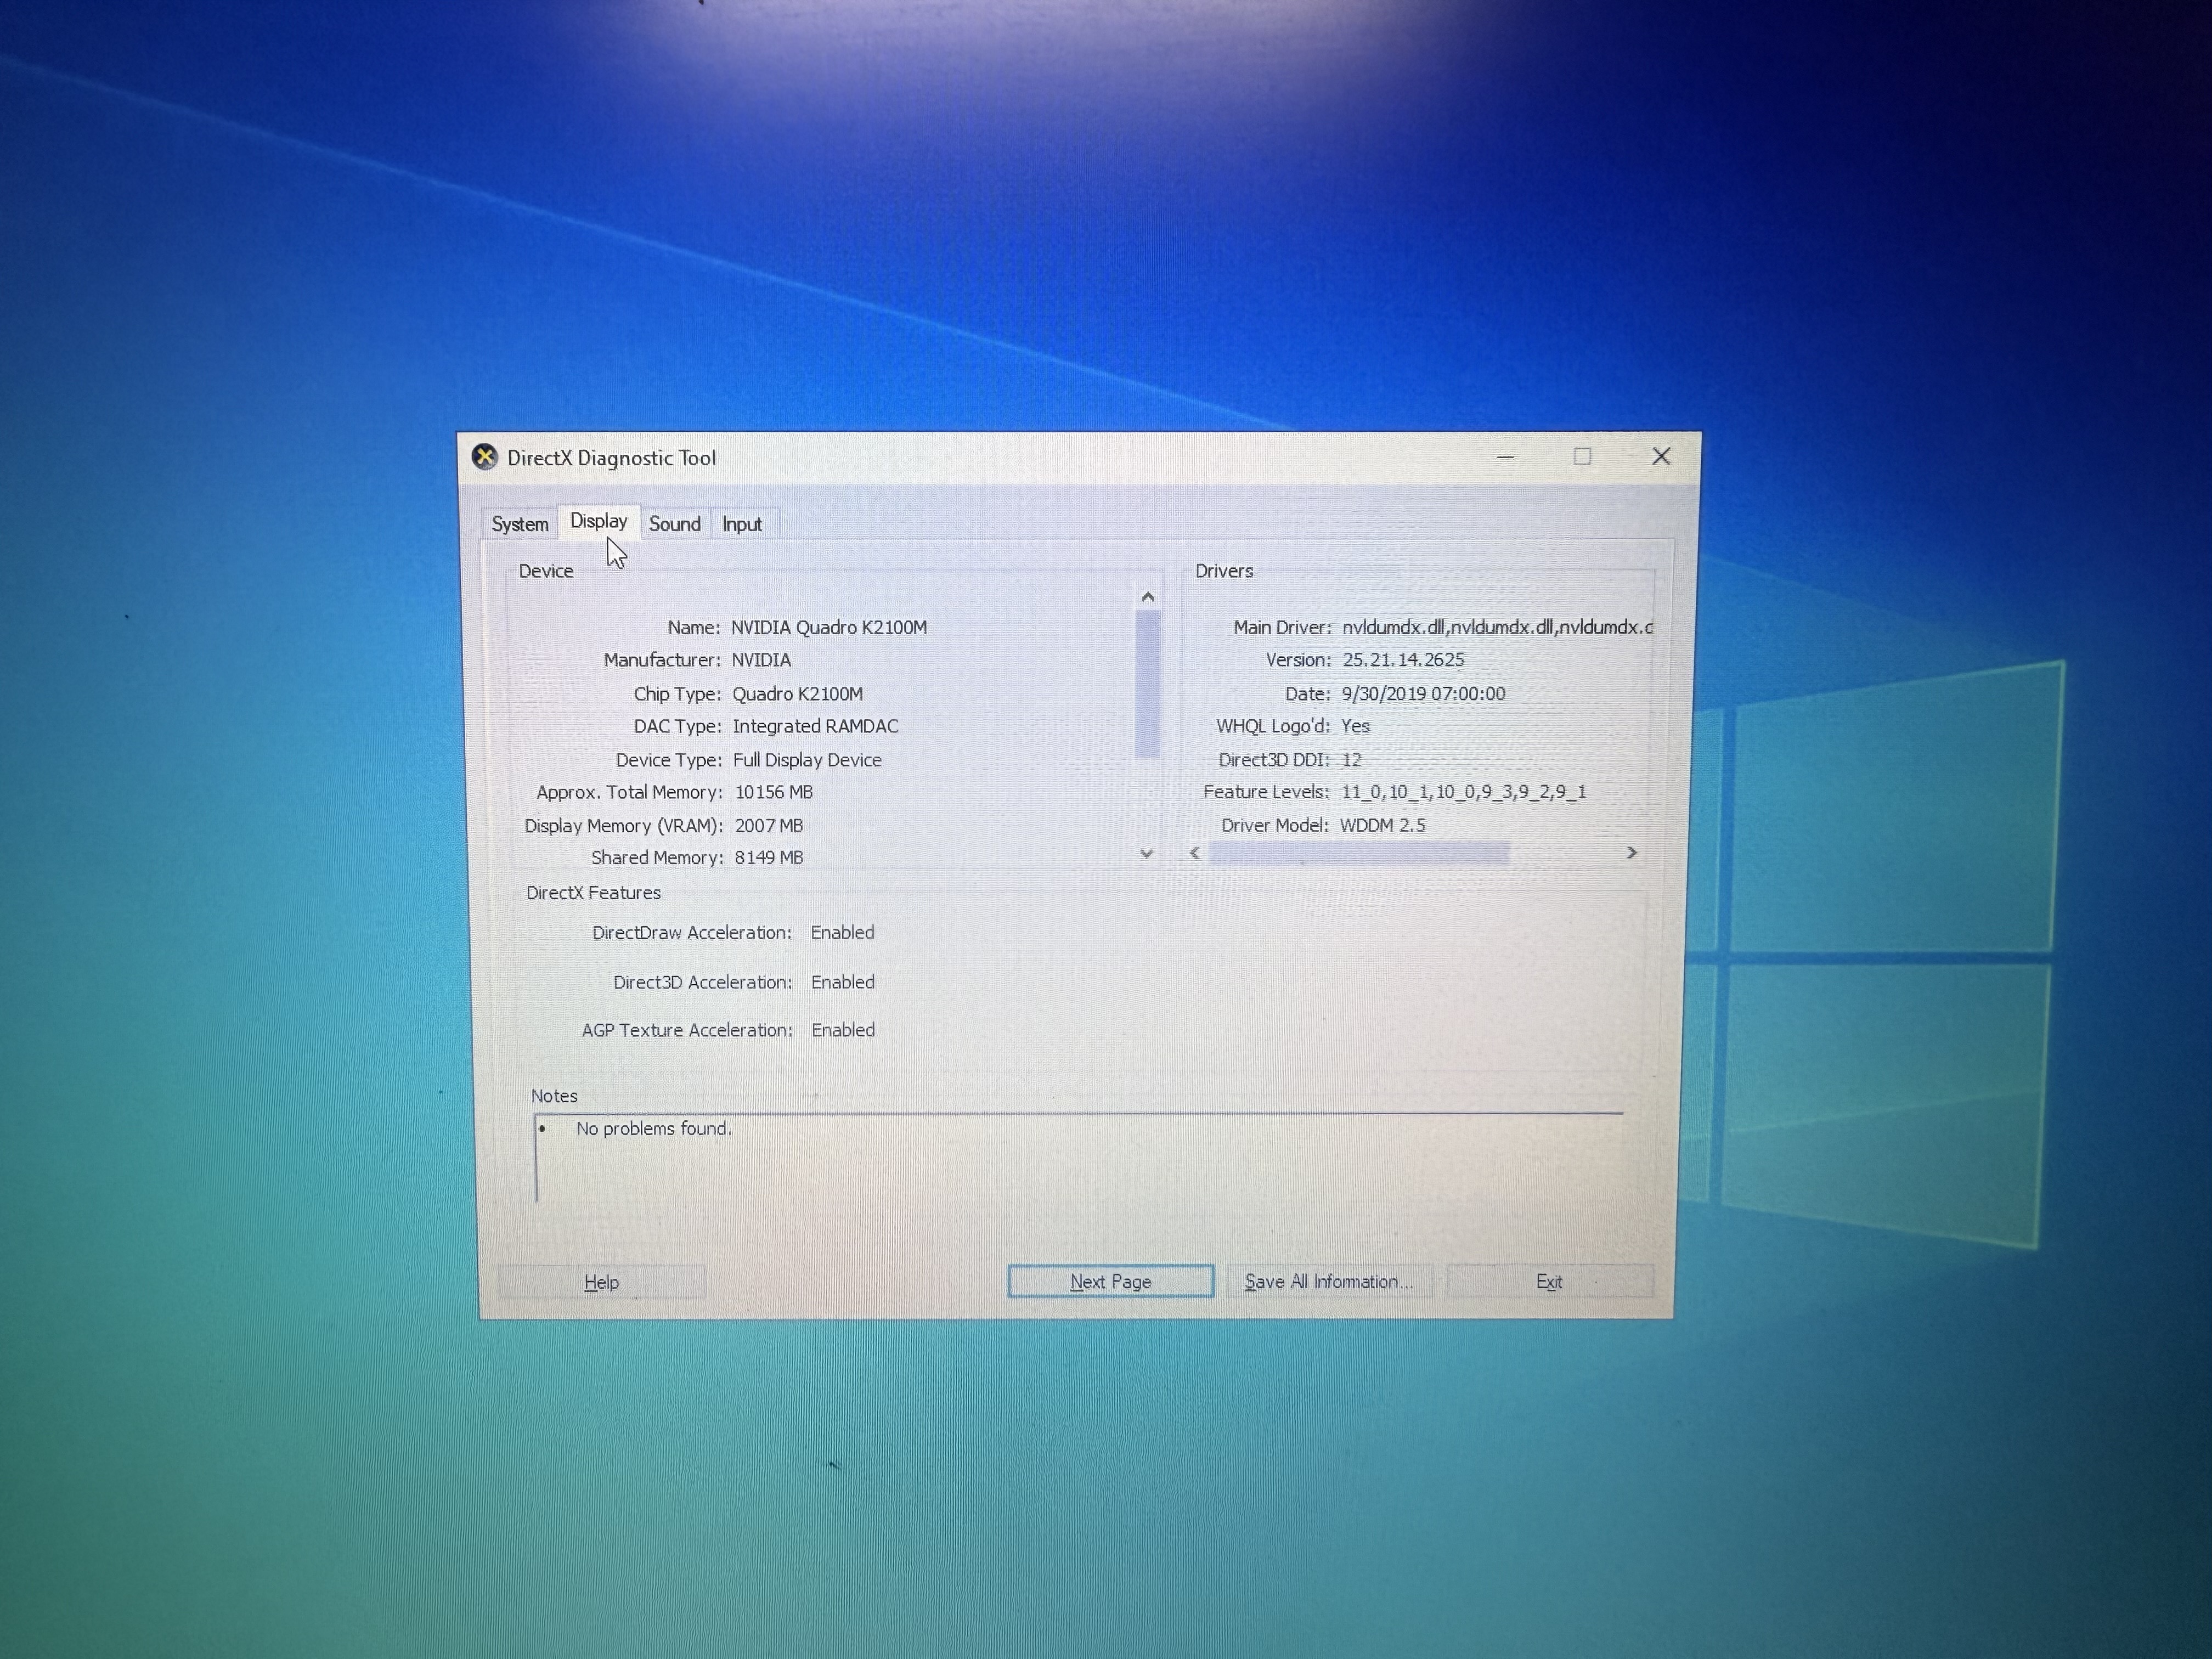Image resolution: width=2212 pixels, height=1659 pixels.
Task: Click Drivers scroll left arrow
Action: 1194,852
